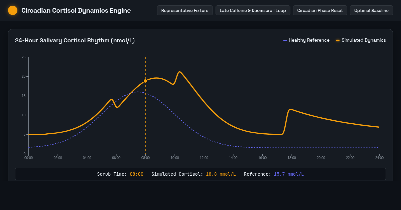401x210 pixels.
Task: Click the 14:00 x-axis label
Action: (233, 158)
